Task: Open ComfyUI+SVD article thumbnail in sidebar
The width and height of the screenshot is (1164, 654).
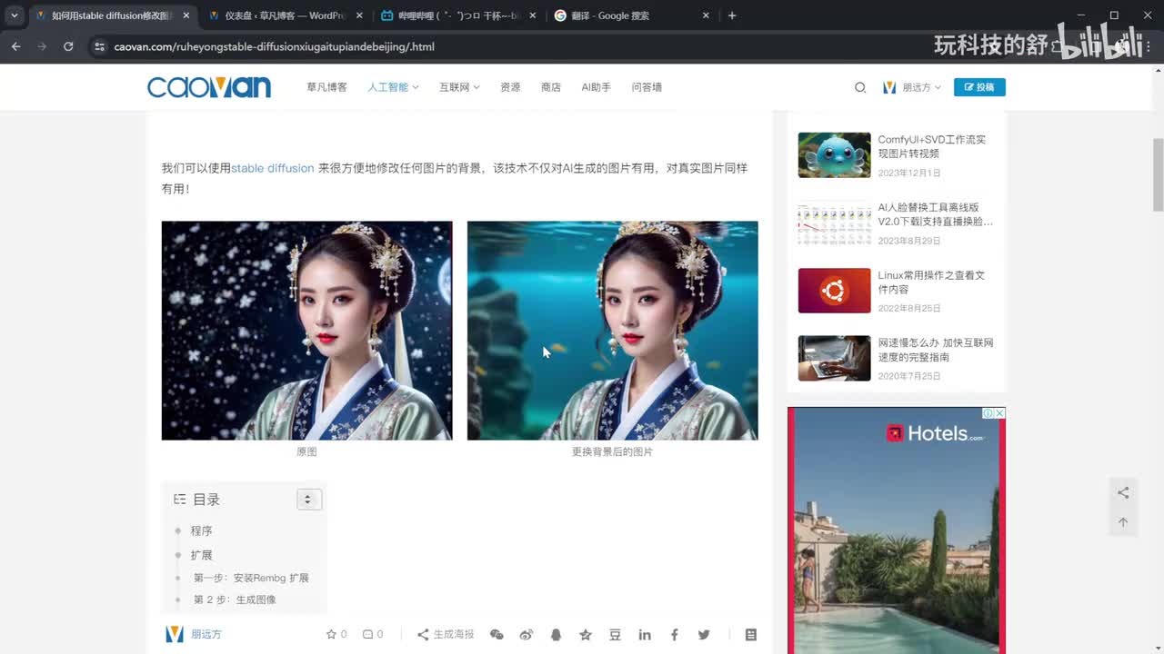Action: [834, 155]
